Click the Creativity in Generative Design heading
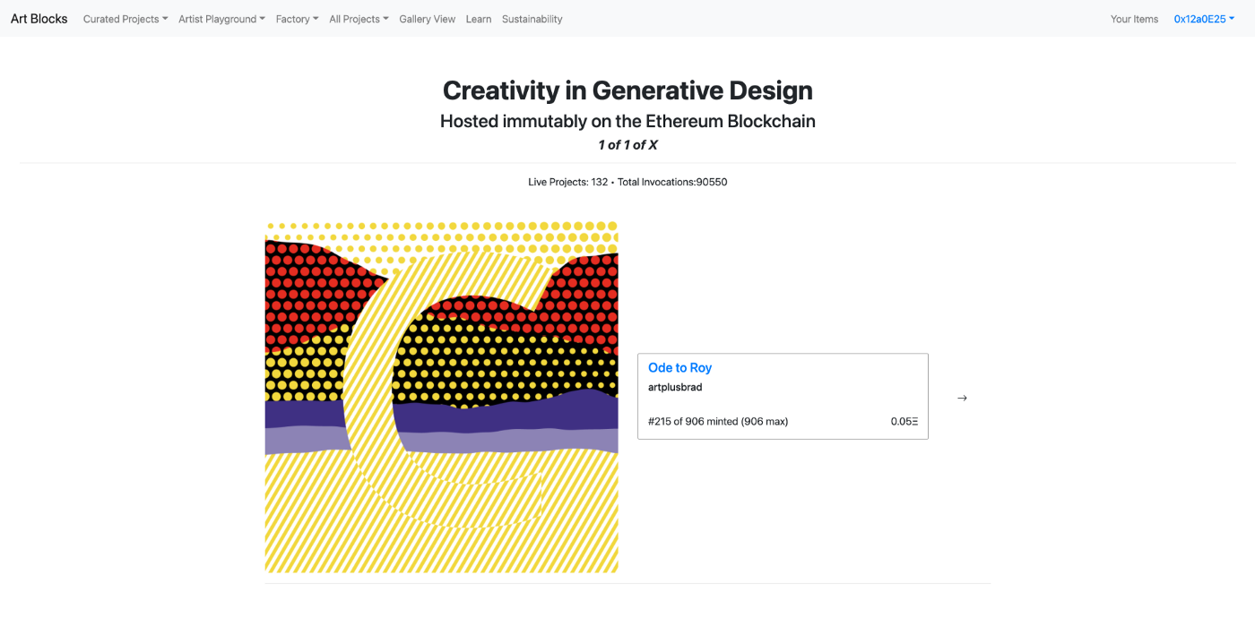Viewport: 1255px width, 635px height. [x=627, y=90]
